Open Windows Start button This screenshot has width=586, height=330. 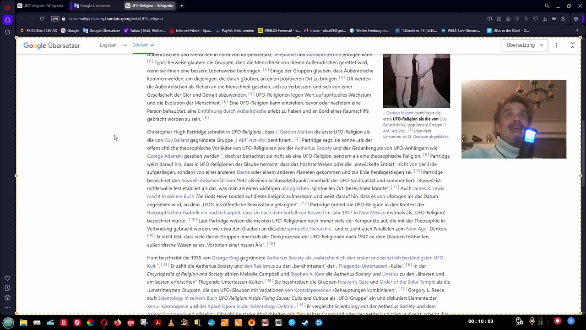pyautogui.click(x=8, y=323)
